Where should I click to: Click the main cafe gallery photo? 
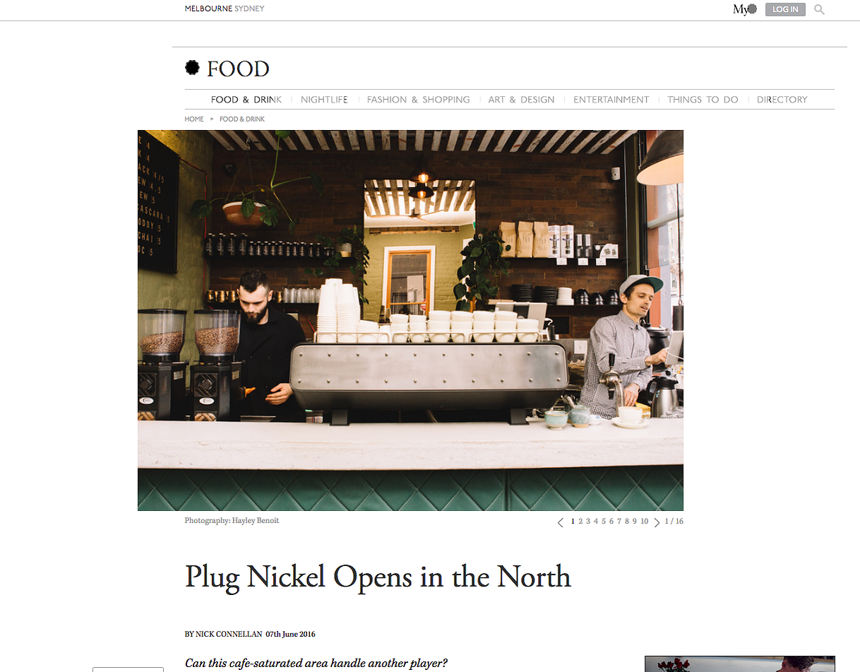(410, 320)
